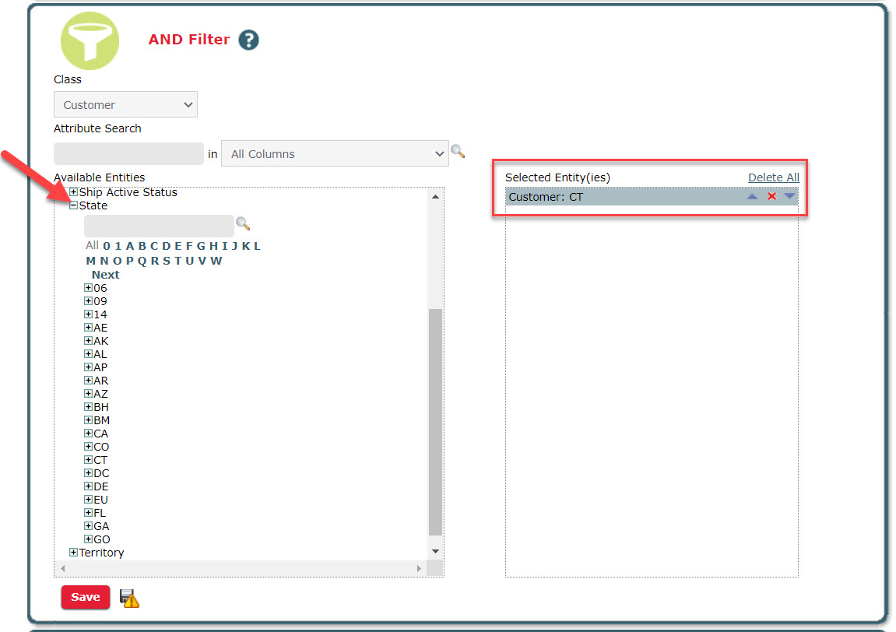Click the save disk with warning icon
896x632 pixels.
click(x=130, y=598)
